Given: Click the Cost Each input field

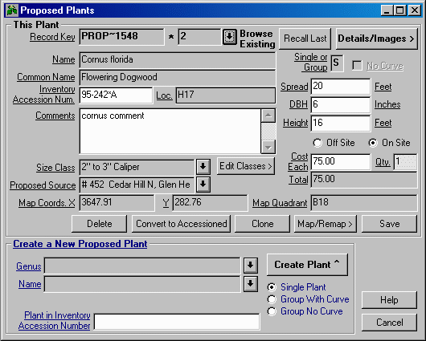Looking at the screenshot, I should tap(341, 162).
